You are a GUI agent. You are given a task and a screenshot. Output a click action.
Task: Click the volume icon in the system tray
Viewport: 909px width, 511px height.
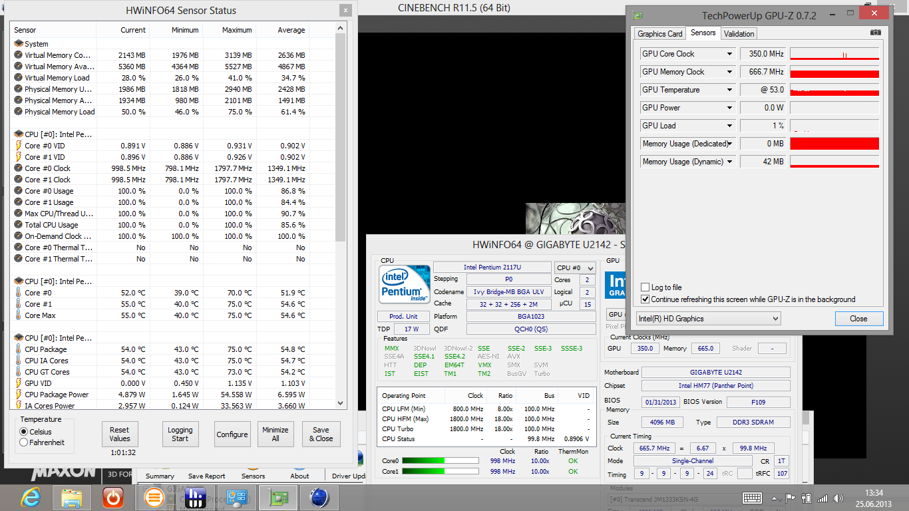click(x=839, y=498)
